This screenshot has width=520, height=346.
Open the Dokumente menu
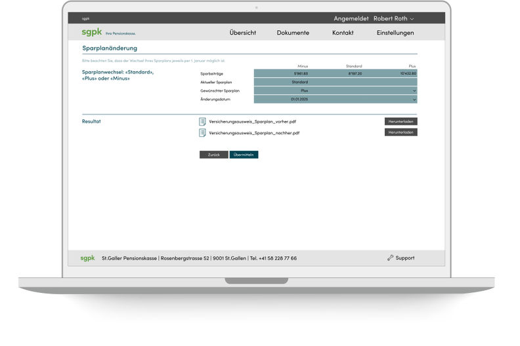click(x=293, y=33)
